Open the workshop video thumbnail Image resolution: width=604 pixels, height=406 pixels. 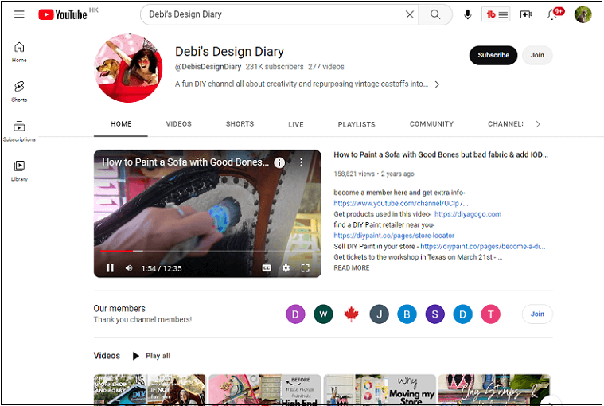click(150, 389)
